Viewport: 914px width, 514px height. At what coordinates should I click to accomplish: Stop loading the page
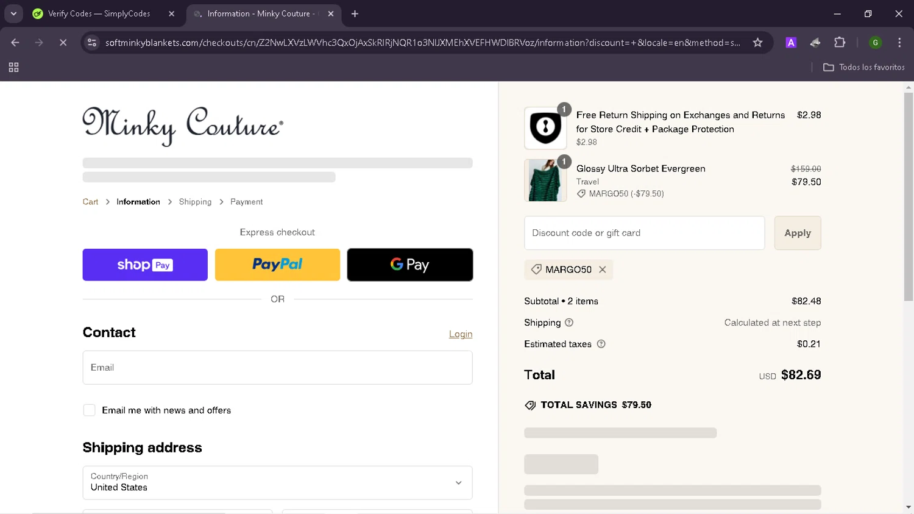coord(63,43)
